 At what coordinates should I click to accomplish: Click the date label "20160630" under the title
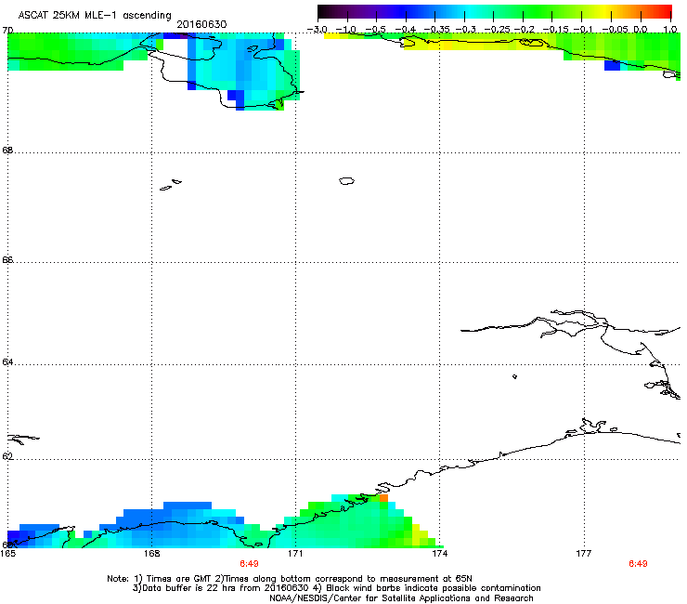pyautogui.click(x=201, y=24)
